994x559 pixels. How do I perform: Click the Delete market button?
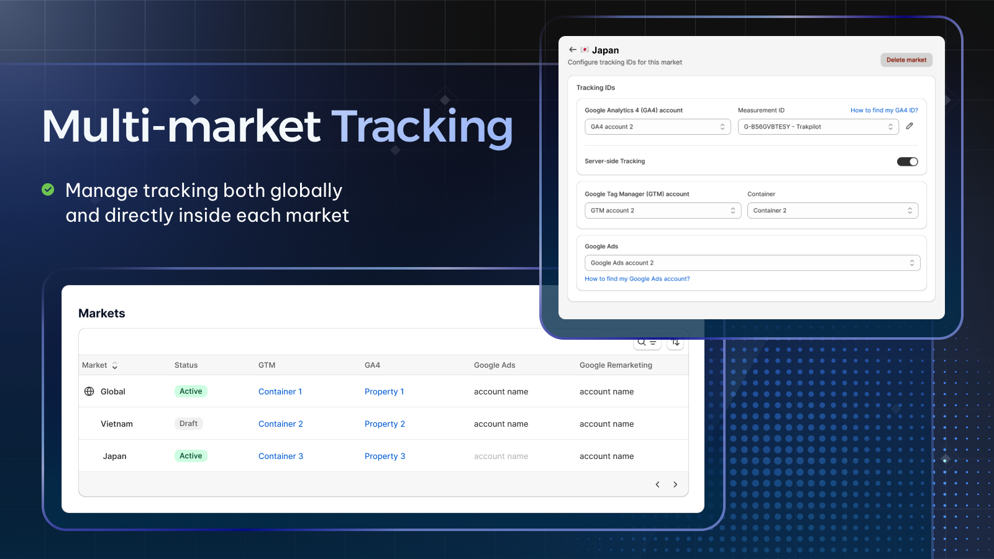coord(906,60)
